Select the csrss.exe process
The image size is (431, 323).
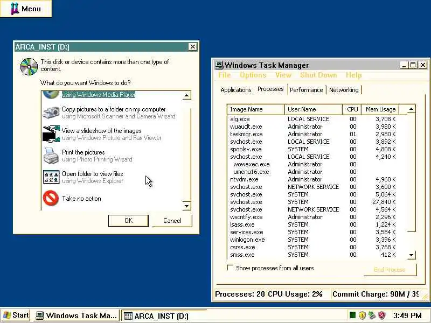(313, 247)
